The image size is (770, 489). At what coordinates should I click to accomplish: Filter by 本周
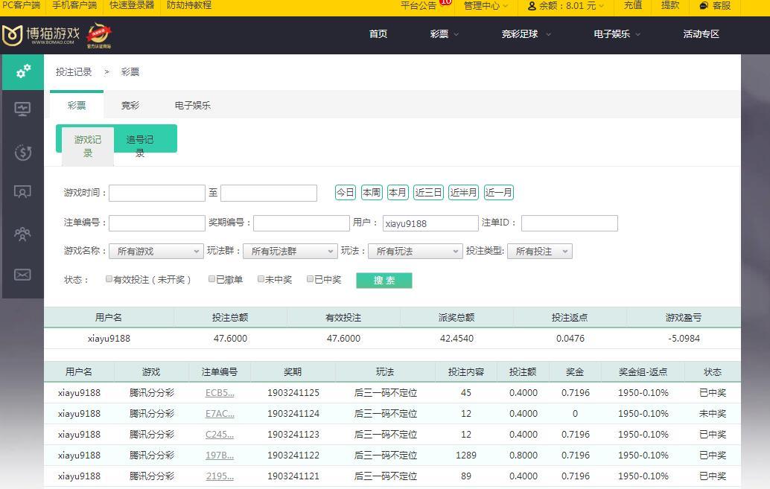click(x=372, y=193)
